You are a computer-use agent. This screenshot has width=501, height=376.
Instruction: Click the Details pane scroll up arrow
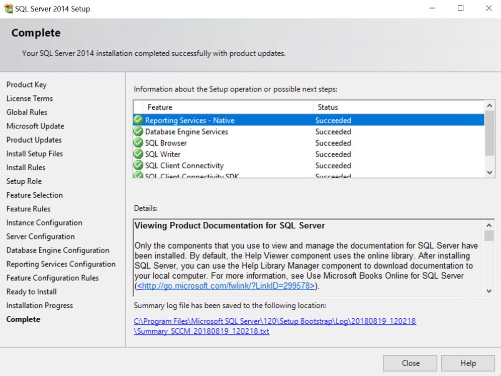[489, 225]
